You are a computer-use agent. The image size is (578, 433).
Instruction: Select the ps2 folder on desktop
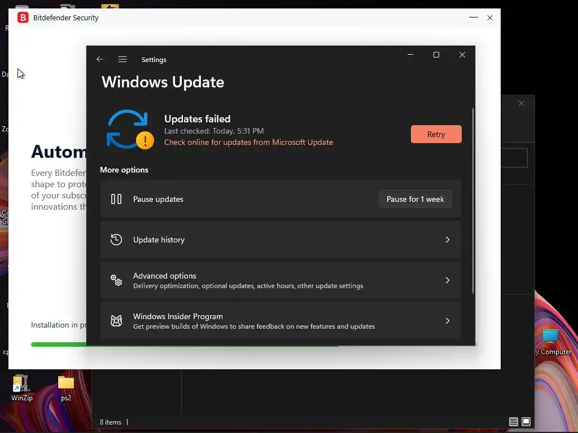[x=66, y=388]
